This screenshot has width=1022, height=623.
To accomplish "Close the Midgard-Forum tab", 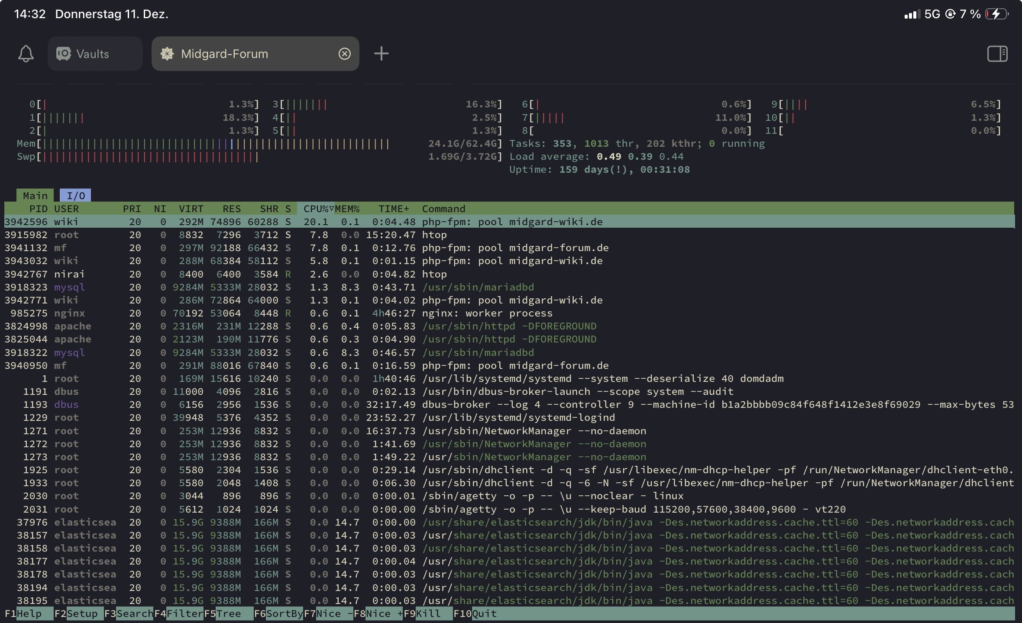I will pyautogui.click(x=344, y=54).
